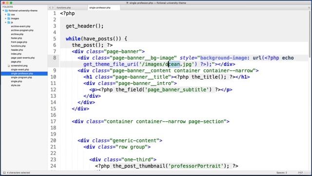The image size is (312, 176).
Task: Open footer.php in sidebar
Action: 17,38
